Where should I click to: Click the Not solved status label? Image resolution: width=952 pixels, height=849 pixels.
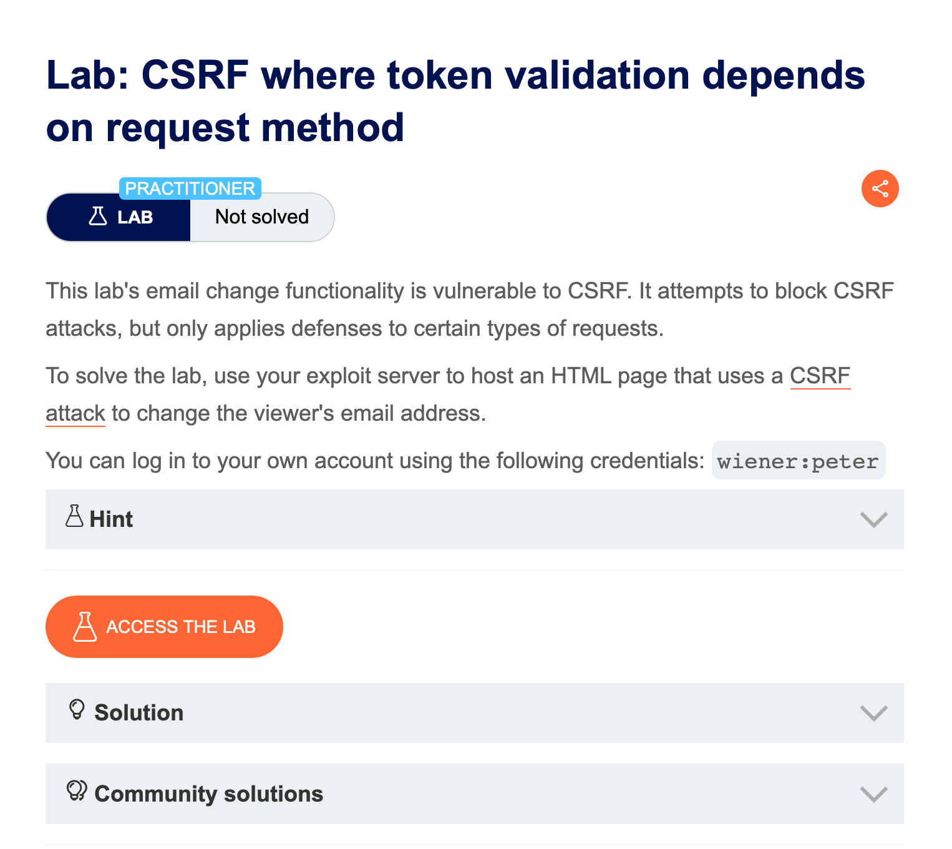click(262, 217)
